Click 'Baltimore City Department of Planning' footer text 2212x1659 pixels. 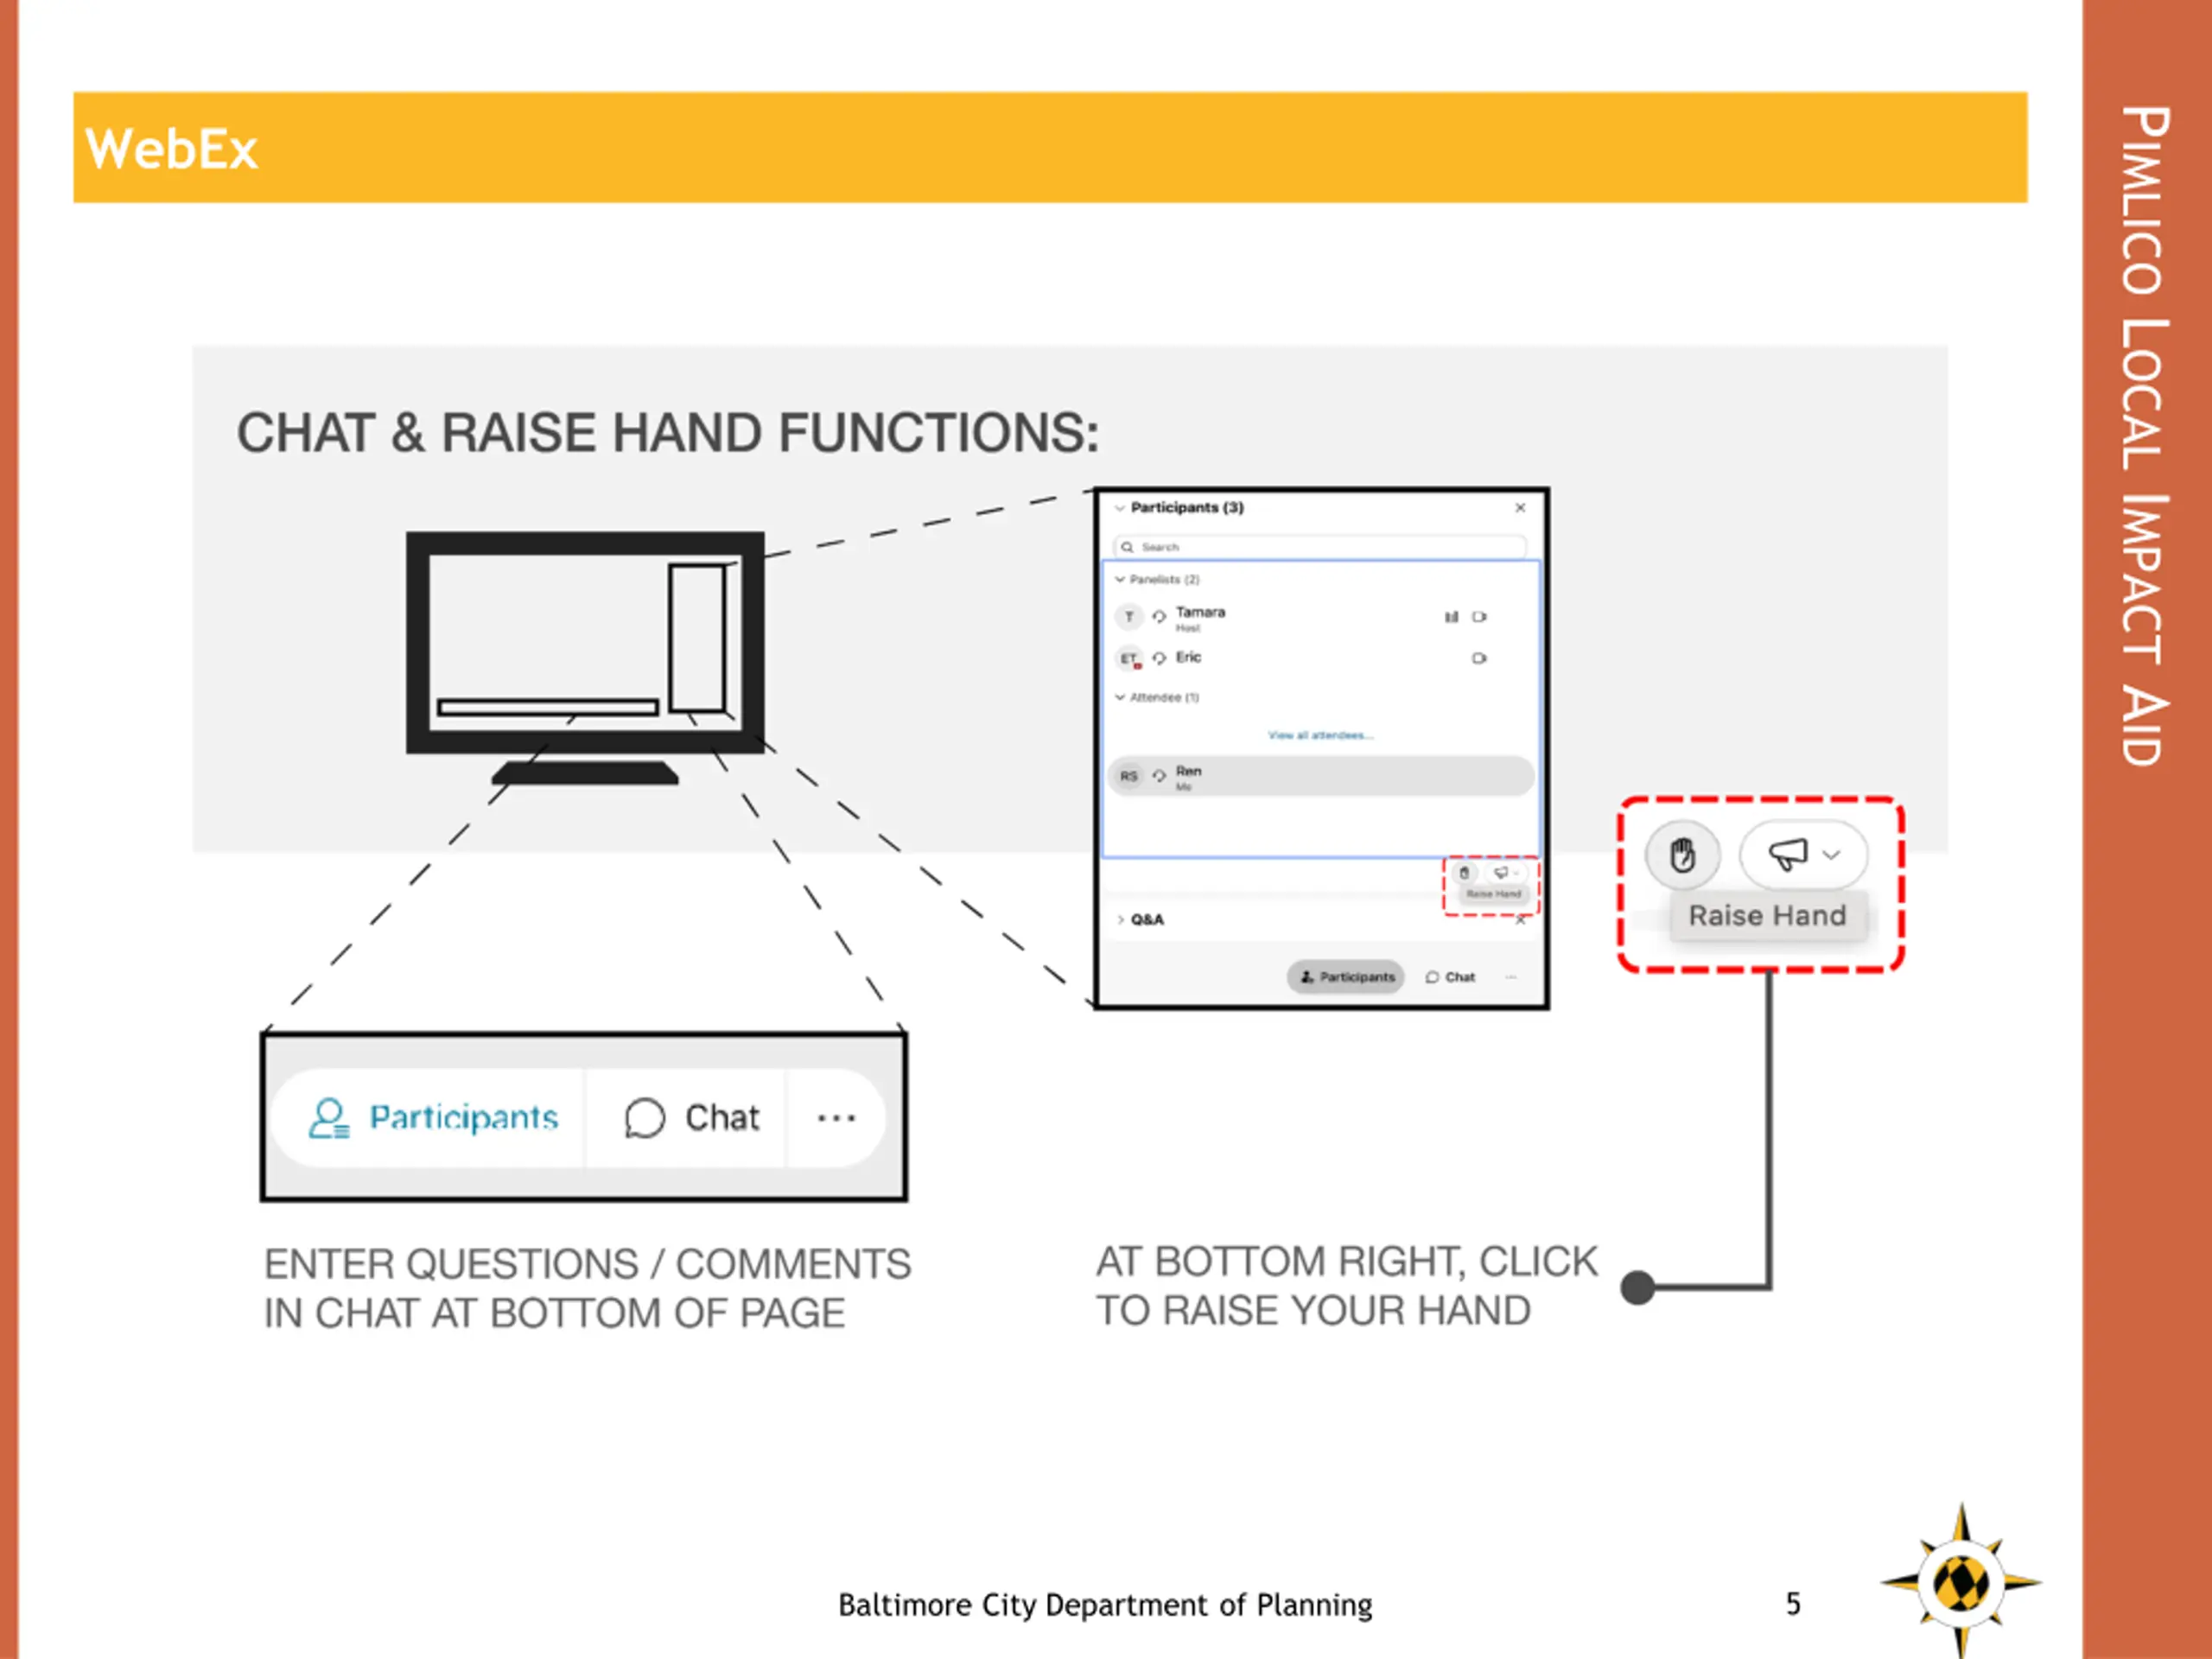[x=1105, y=1605]
